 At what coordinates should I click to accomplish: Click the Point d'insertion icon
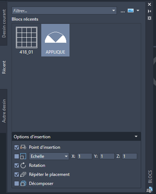(23, 147)
